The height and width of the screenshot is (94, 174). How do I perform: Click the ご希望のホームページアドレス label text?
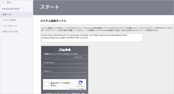(x=61, y=54)
